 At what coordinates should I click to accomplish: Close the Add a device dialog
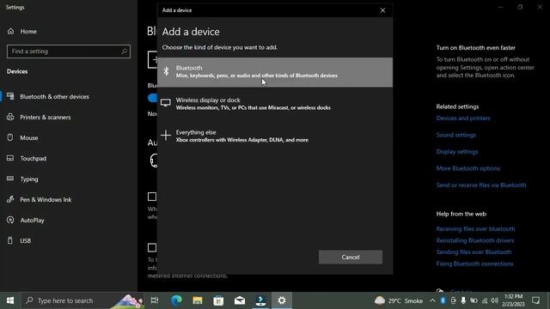pos(382,10)
